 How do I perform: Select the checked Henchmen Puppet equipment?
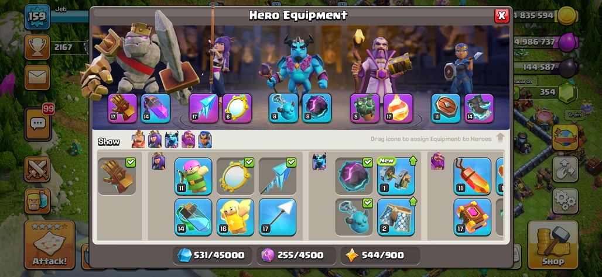354,216
